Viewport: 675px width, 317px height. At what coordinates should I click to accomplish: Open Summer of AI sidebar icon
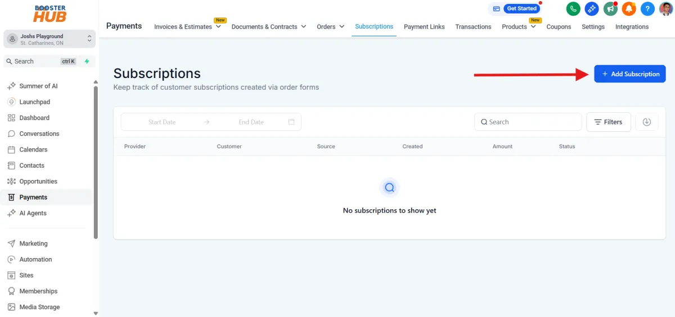pyautogui.click(x=11, y=86)
